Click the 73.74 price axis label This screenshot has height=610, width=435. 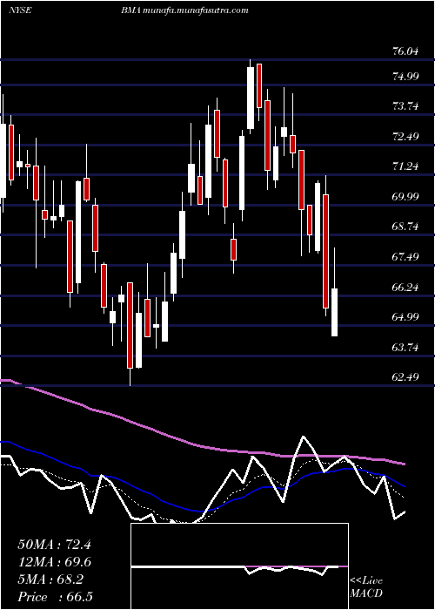click(x=406, y=105)
